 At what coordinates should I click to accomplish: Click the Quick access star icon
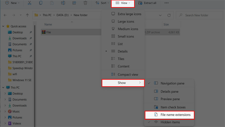(x=8, y=26)
